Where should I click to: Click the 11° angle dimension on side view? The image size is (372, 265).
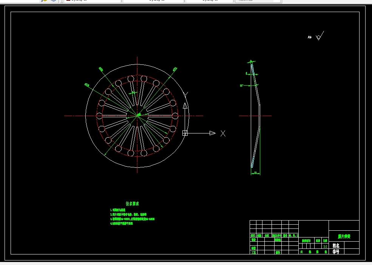242,86
